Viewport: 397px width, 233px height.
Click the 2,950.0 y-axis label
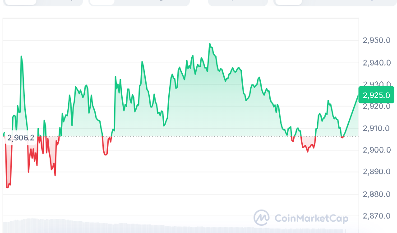click(376, 41)
